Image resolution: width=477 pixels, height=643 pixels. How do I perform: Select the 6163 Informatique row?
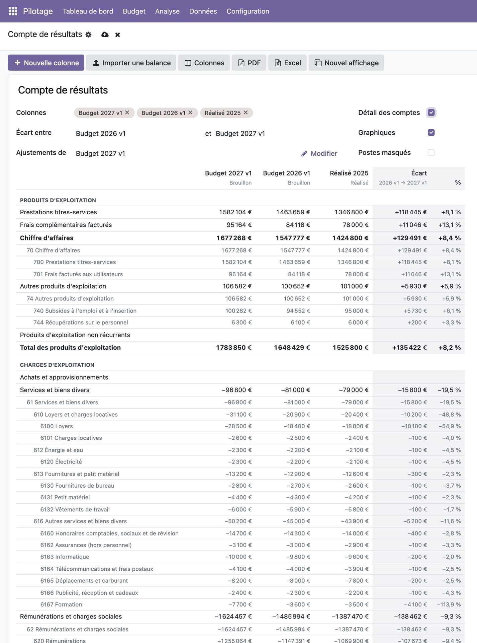pos(240,557)
